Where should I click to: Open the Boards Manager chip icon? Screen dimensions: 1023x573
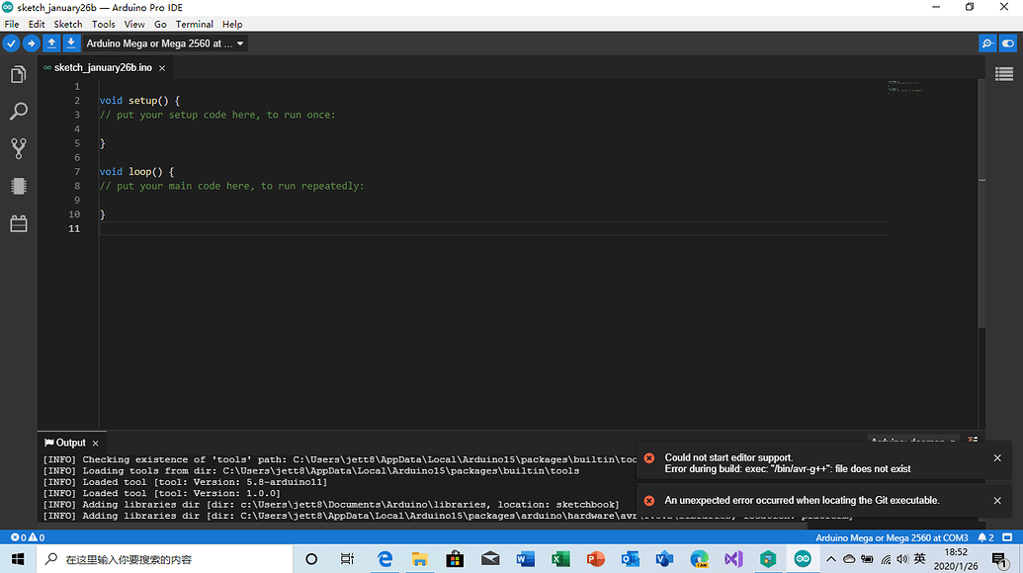click(18, 186)
